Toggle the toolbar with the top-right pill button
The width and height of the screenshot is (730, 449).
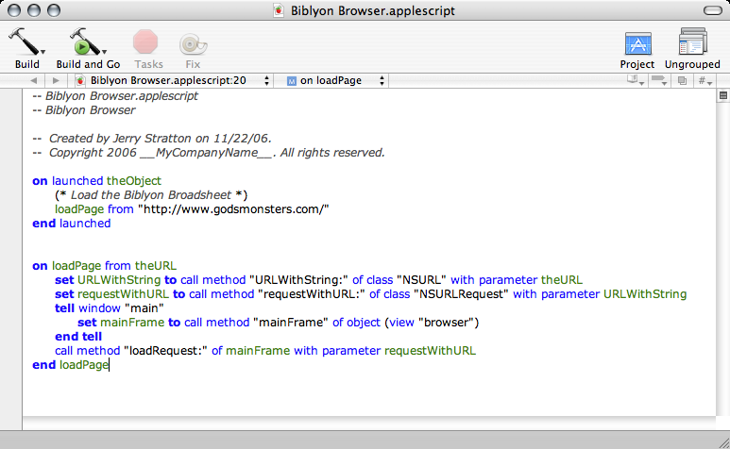click(711, 10)
